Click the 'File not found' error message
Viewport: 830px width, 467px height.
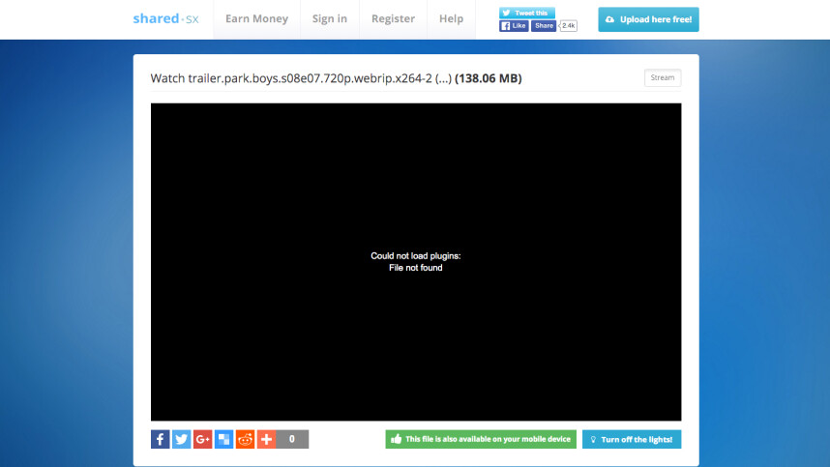click(416, 268)
